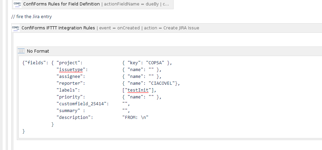The height and width of the screenshot is (150, 322).
Task: Click empty value after customfield_25414
Action: click(125, 104)
